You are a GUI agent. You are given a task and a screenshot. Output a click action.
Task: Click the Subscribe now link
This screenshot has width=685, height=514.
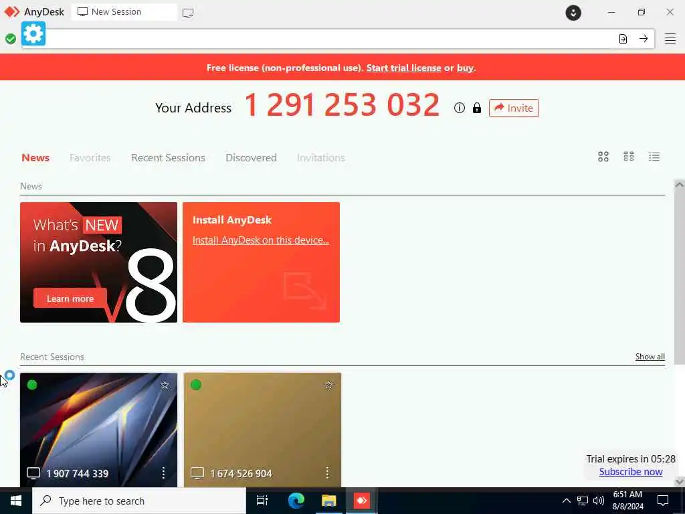[x=631, y=472]
